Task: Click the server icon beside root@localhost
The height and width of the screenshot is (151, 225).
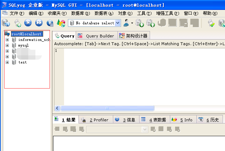Action: [x=7, y=34]
